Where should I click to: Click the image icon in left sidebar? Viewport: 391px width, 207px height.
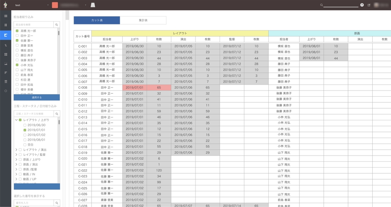6,64
